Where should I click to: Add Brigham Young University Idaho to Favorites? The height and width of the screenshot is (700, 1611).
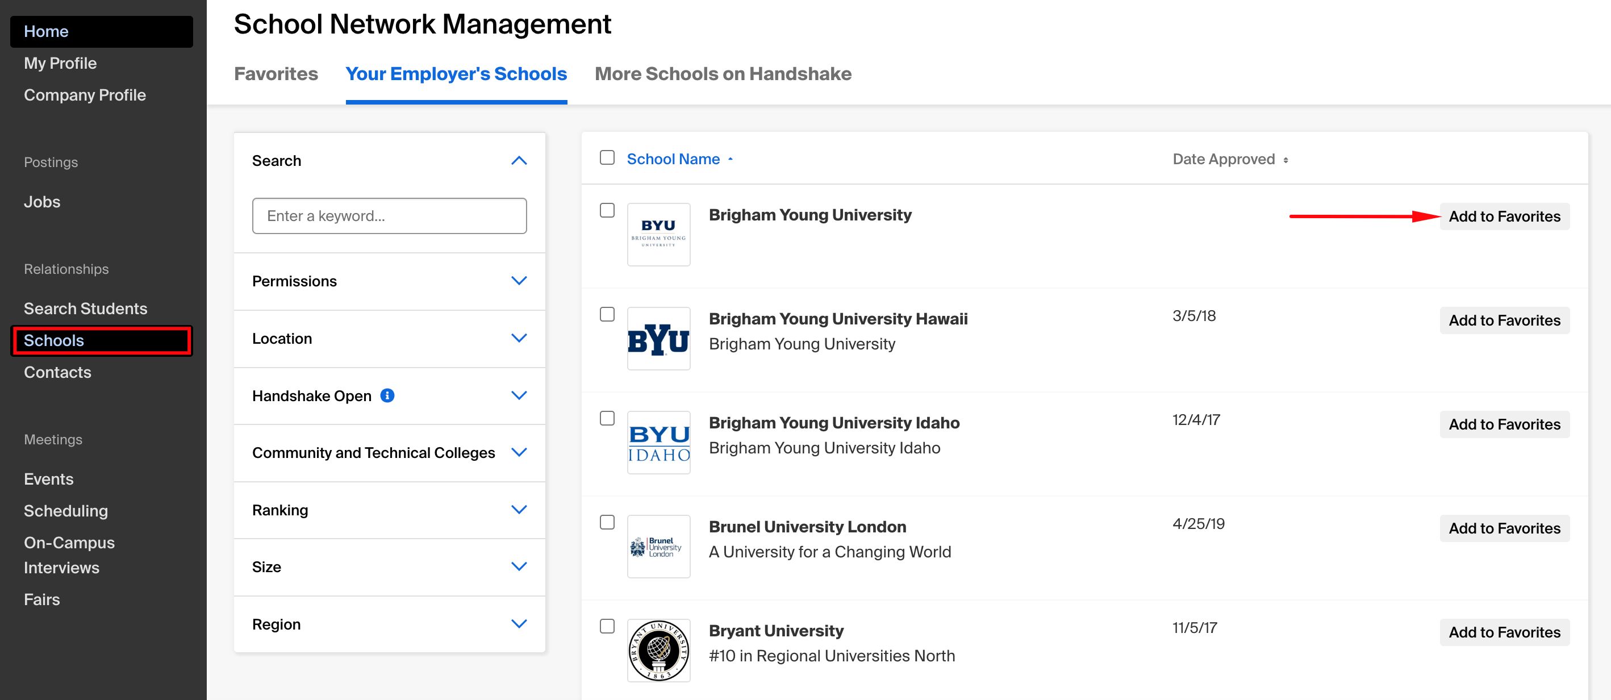click(x=1504, y=424)
